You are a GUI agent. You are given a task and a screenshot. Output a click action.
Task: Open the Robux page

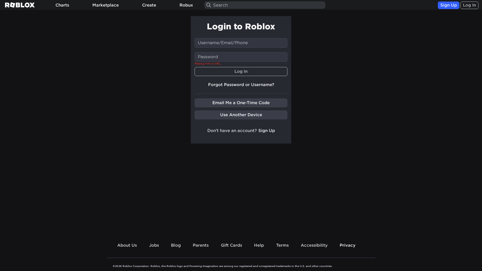(x=186, y=5)
